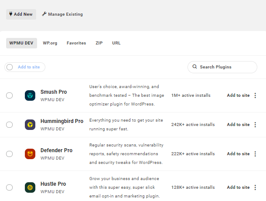Click the 222K+ active installs text

click(193, 153)
